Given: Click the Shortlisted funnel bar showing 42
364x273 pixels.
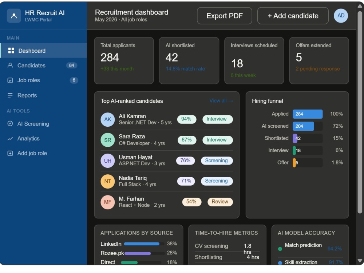Looking at the screenshot, I should [x=295, y=138].
